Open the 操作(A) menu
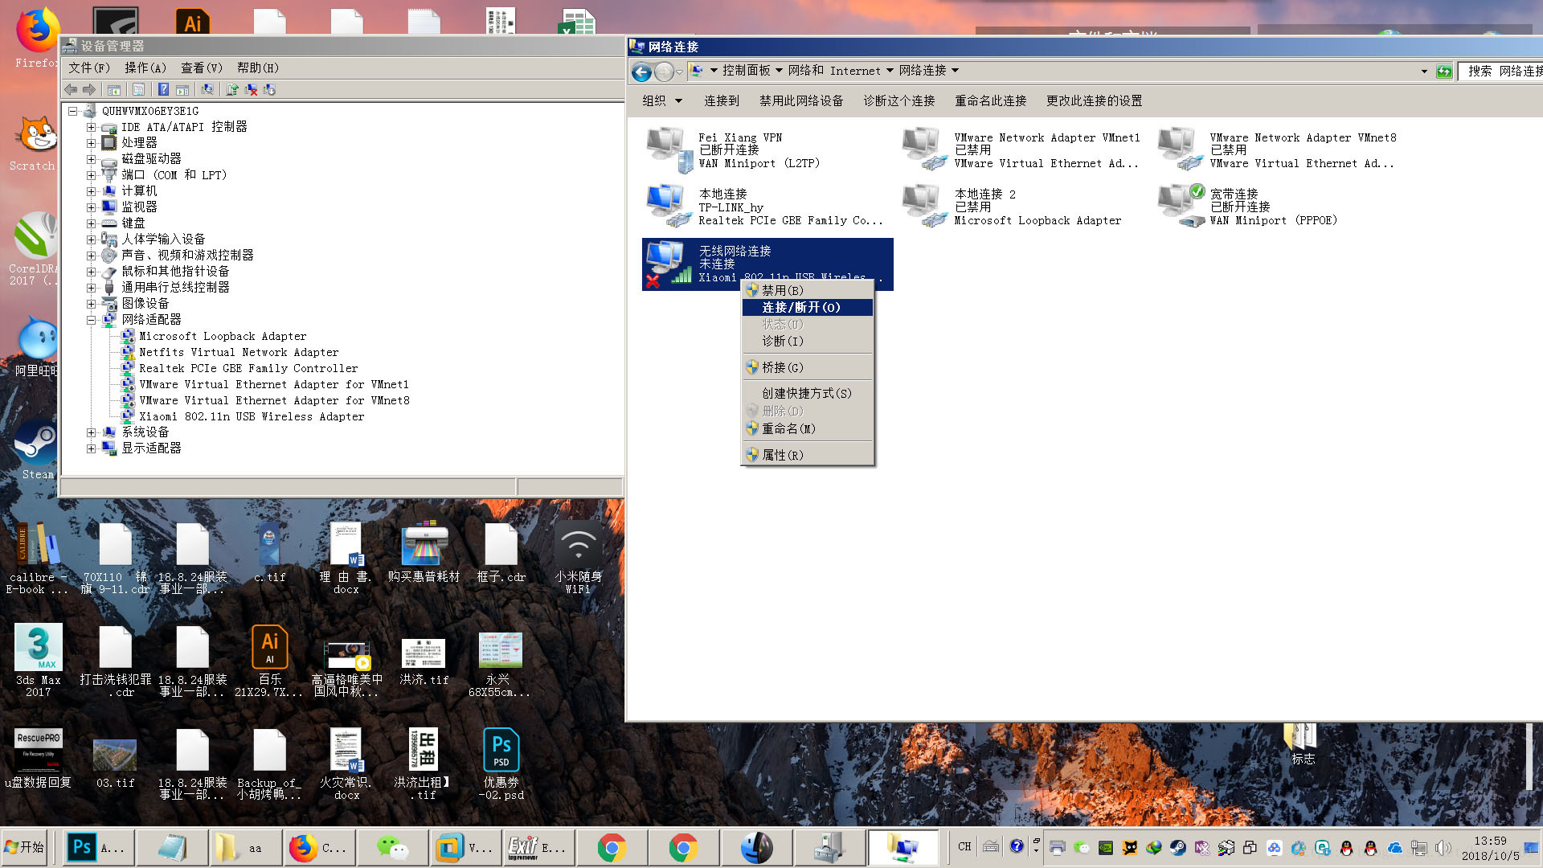This screenshot has width=1543, height=868. [145, 68]
